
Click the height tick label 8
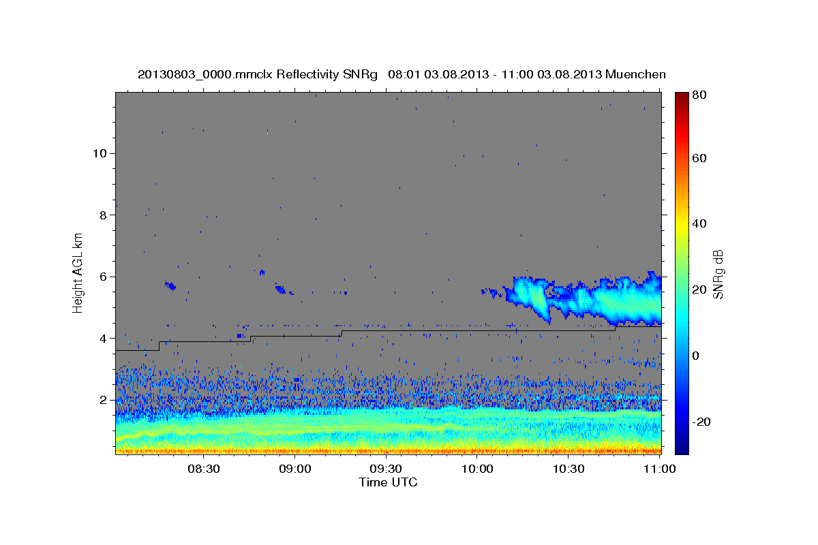pos(104,215)
